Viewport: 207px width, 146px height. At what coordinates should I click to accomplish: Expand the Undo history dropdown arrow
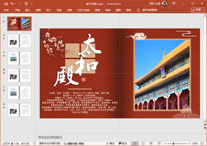16,3
